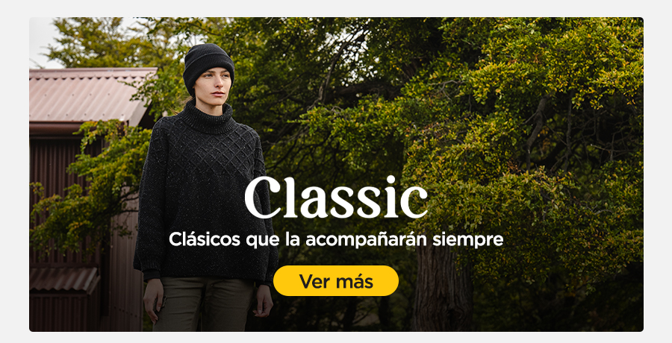Click the yellow Ver más button
This screenshot has height=343, width=672.
tap(335, 281)
